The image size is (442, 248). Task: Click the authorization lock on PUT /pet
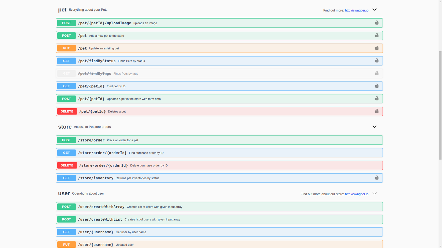(x=377, y=48)
